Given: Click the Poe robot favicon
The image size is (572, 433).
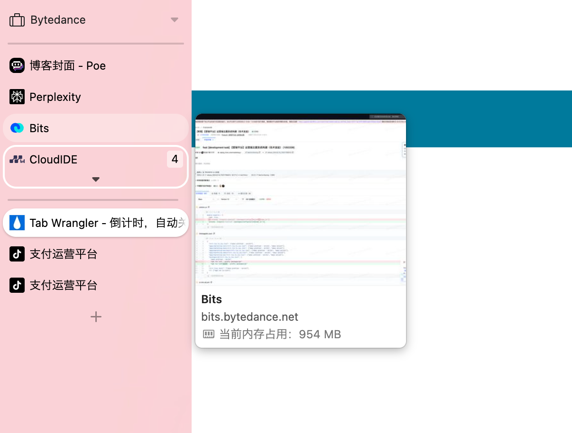Looking at the screenshot, I should pos(17,65).
